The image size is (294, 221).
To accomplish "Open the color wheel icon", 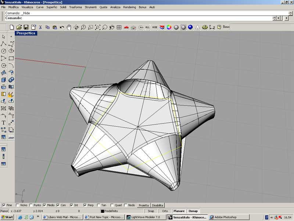I will [169, 27].
